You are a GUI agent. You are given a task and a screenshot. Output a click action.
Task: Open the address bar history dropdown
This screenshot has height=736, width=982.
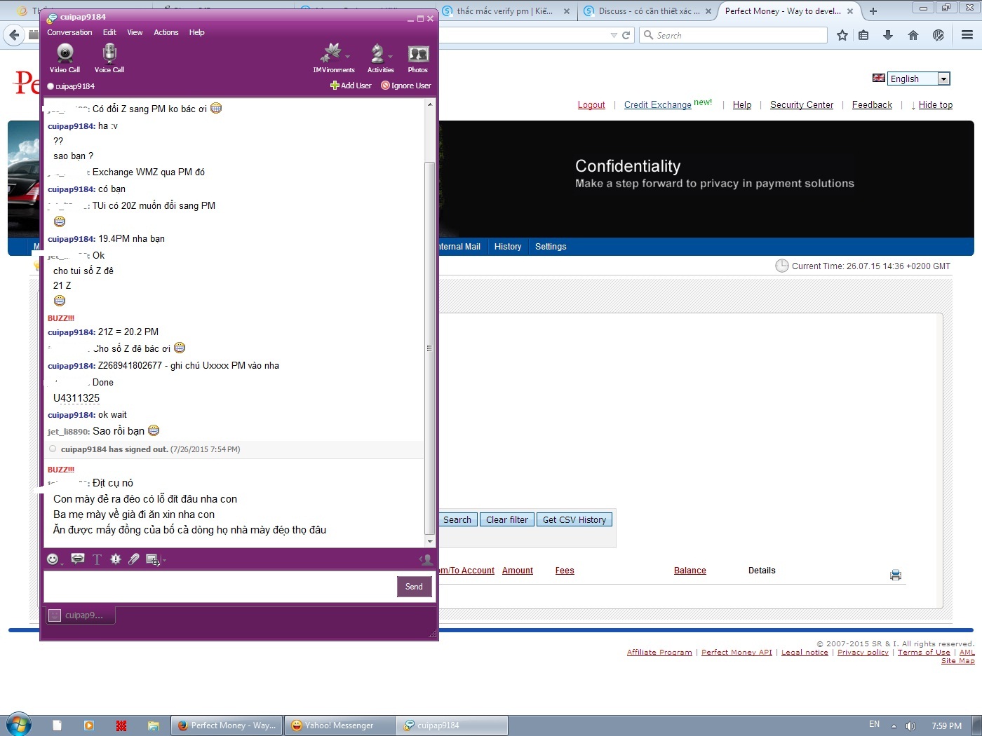tap(614, 35)
